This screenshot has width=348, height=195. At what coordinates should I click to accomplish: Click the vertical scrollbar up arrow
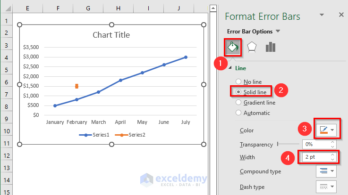tap(213, 8)
